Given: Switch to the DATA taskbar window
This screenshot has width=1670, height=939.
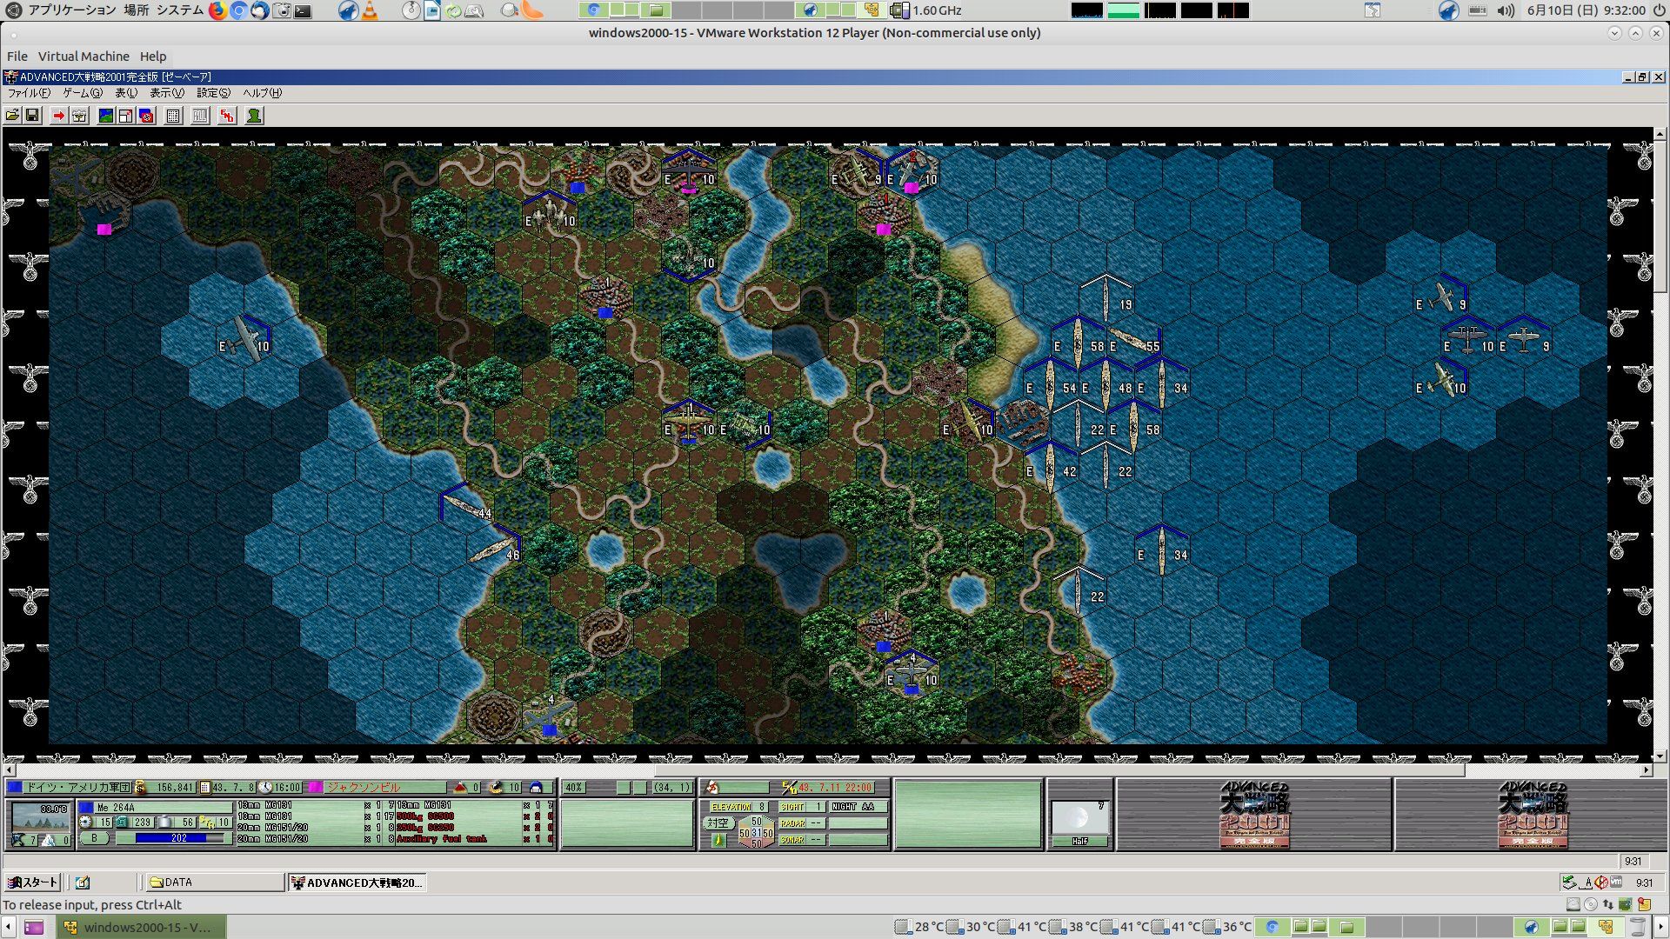Looking at the screenshot, I should (x=213, y=882).
